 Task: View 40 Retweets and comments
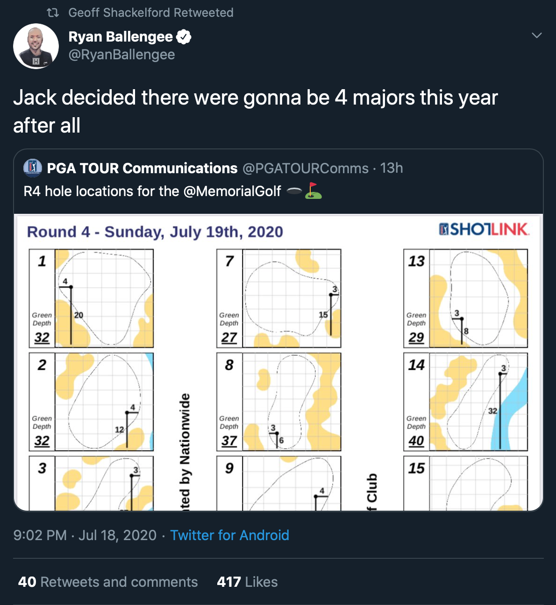click(108, 582)
